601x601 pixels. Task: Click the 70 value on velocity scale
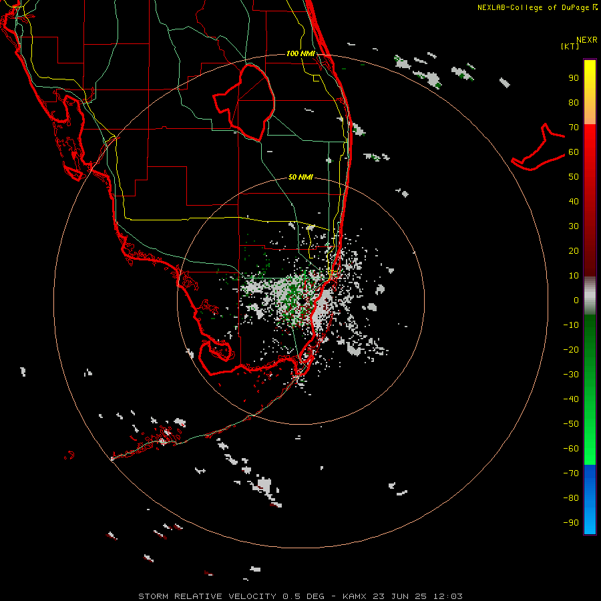click(574, 128)
